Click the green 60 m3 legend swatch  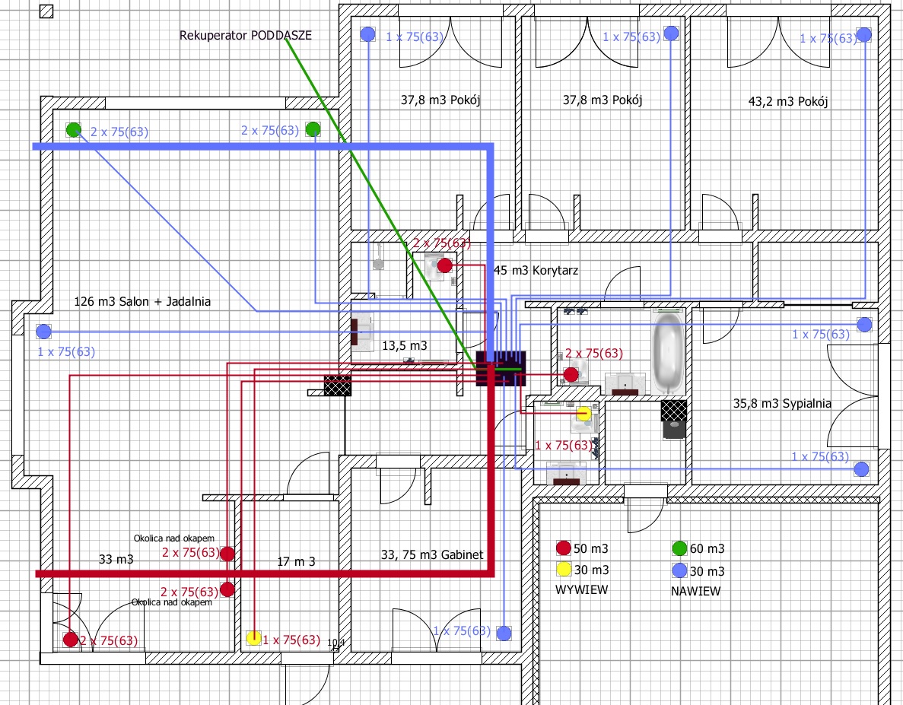680,548
